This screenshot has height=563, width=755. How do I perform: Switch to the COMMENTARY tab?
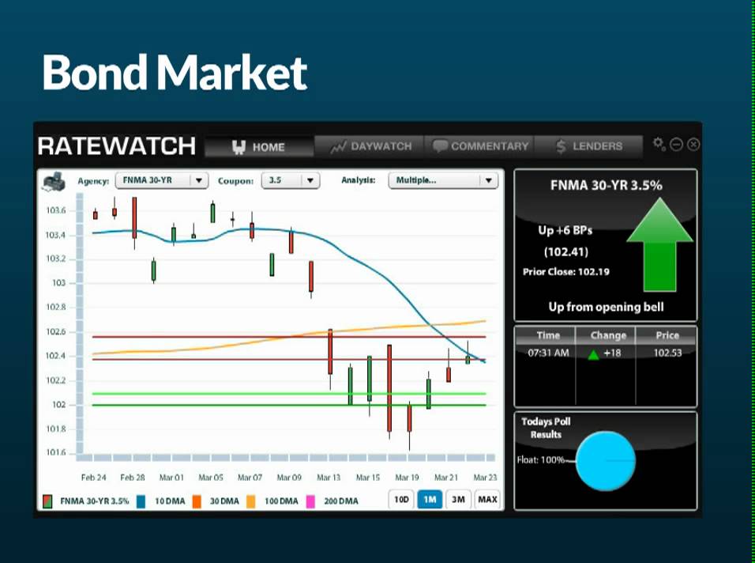(479, 146)
